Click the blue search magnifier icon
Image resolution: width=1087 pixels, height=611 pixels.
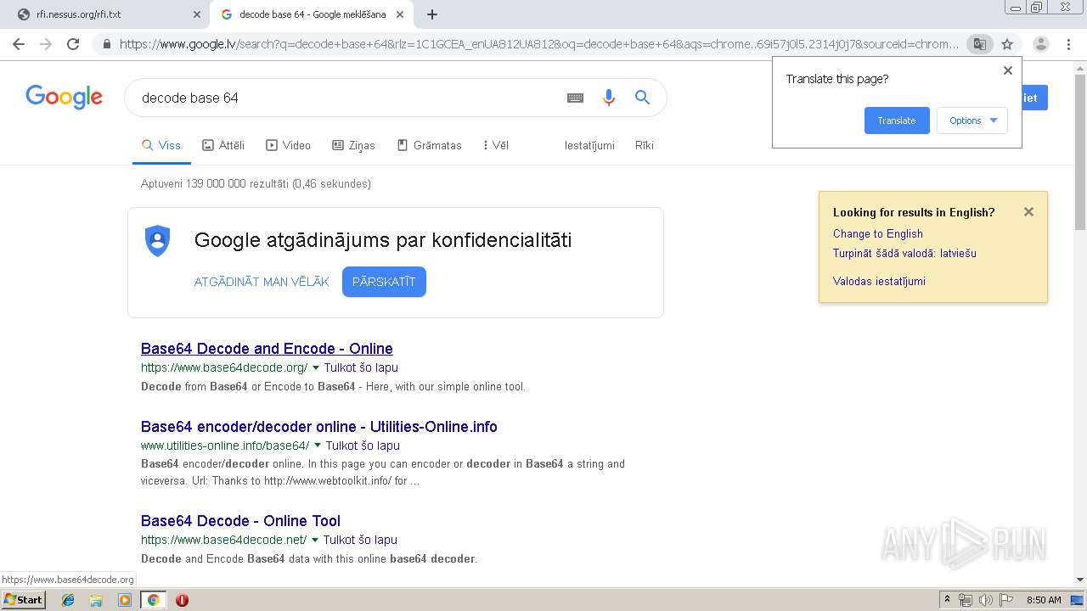(642, 98)
